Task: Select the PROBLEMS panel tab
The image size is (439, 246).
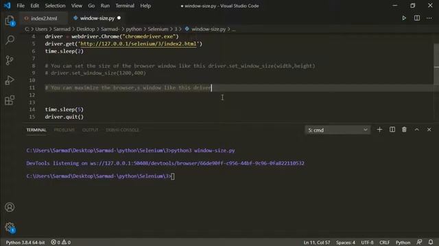Action: [64, 130]
